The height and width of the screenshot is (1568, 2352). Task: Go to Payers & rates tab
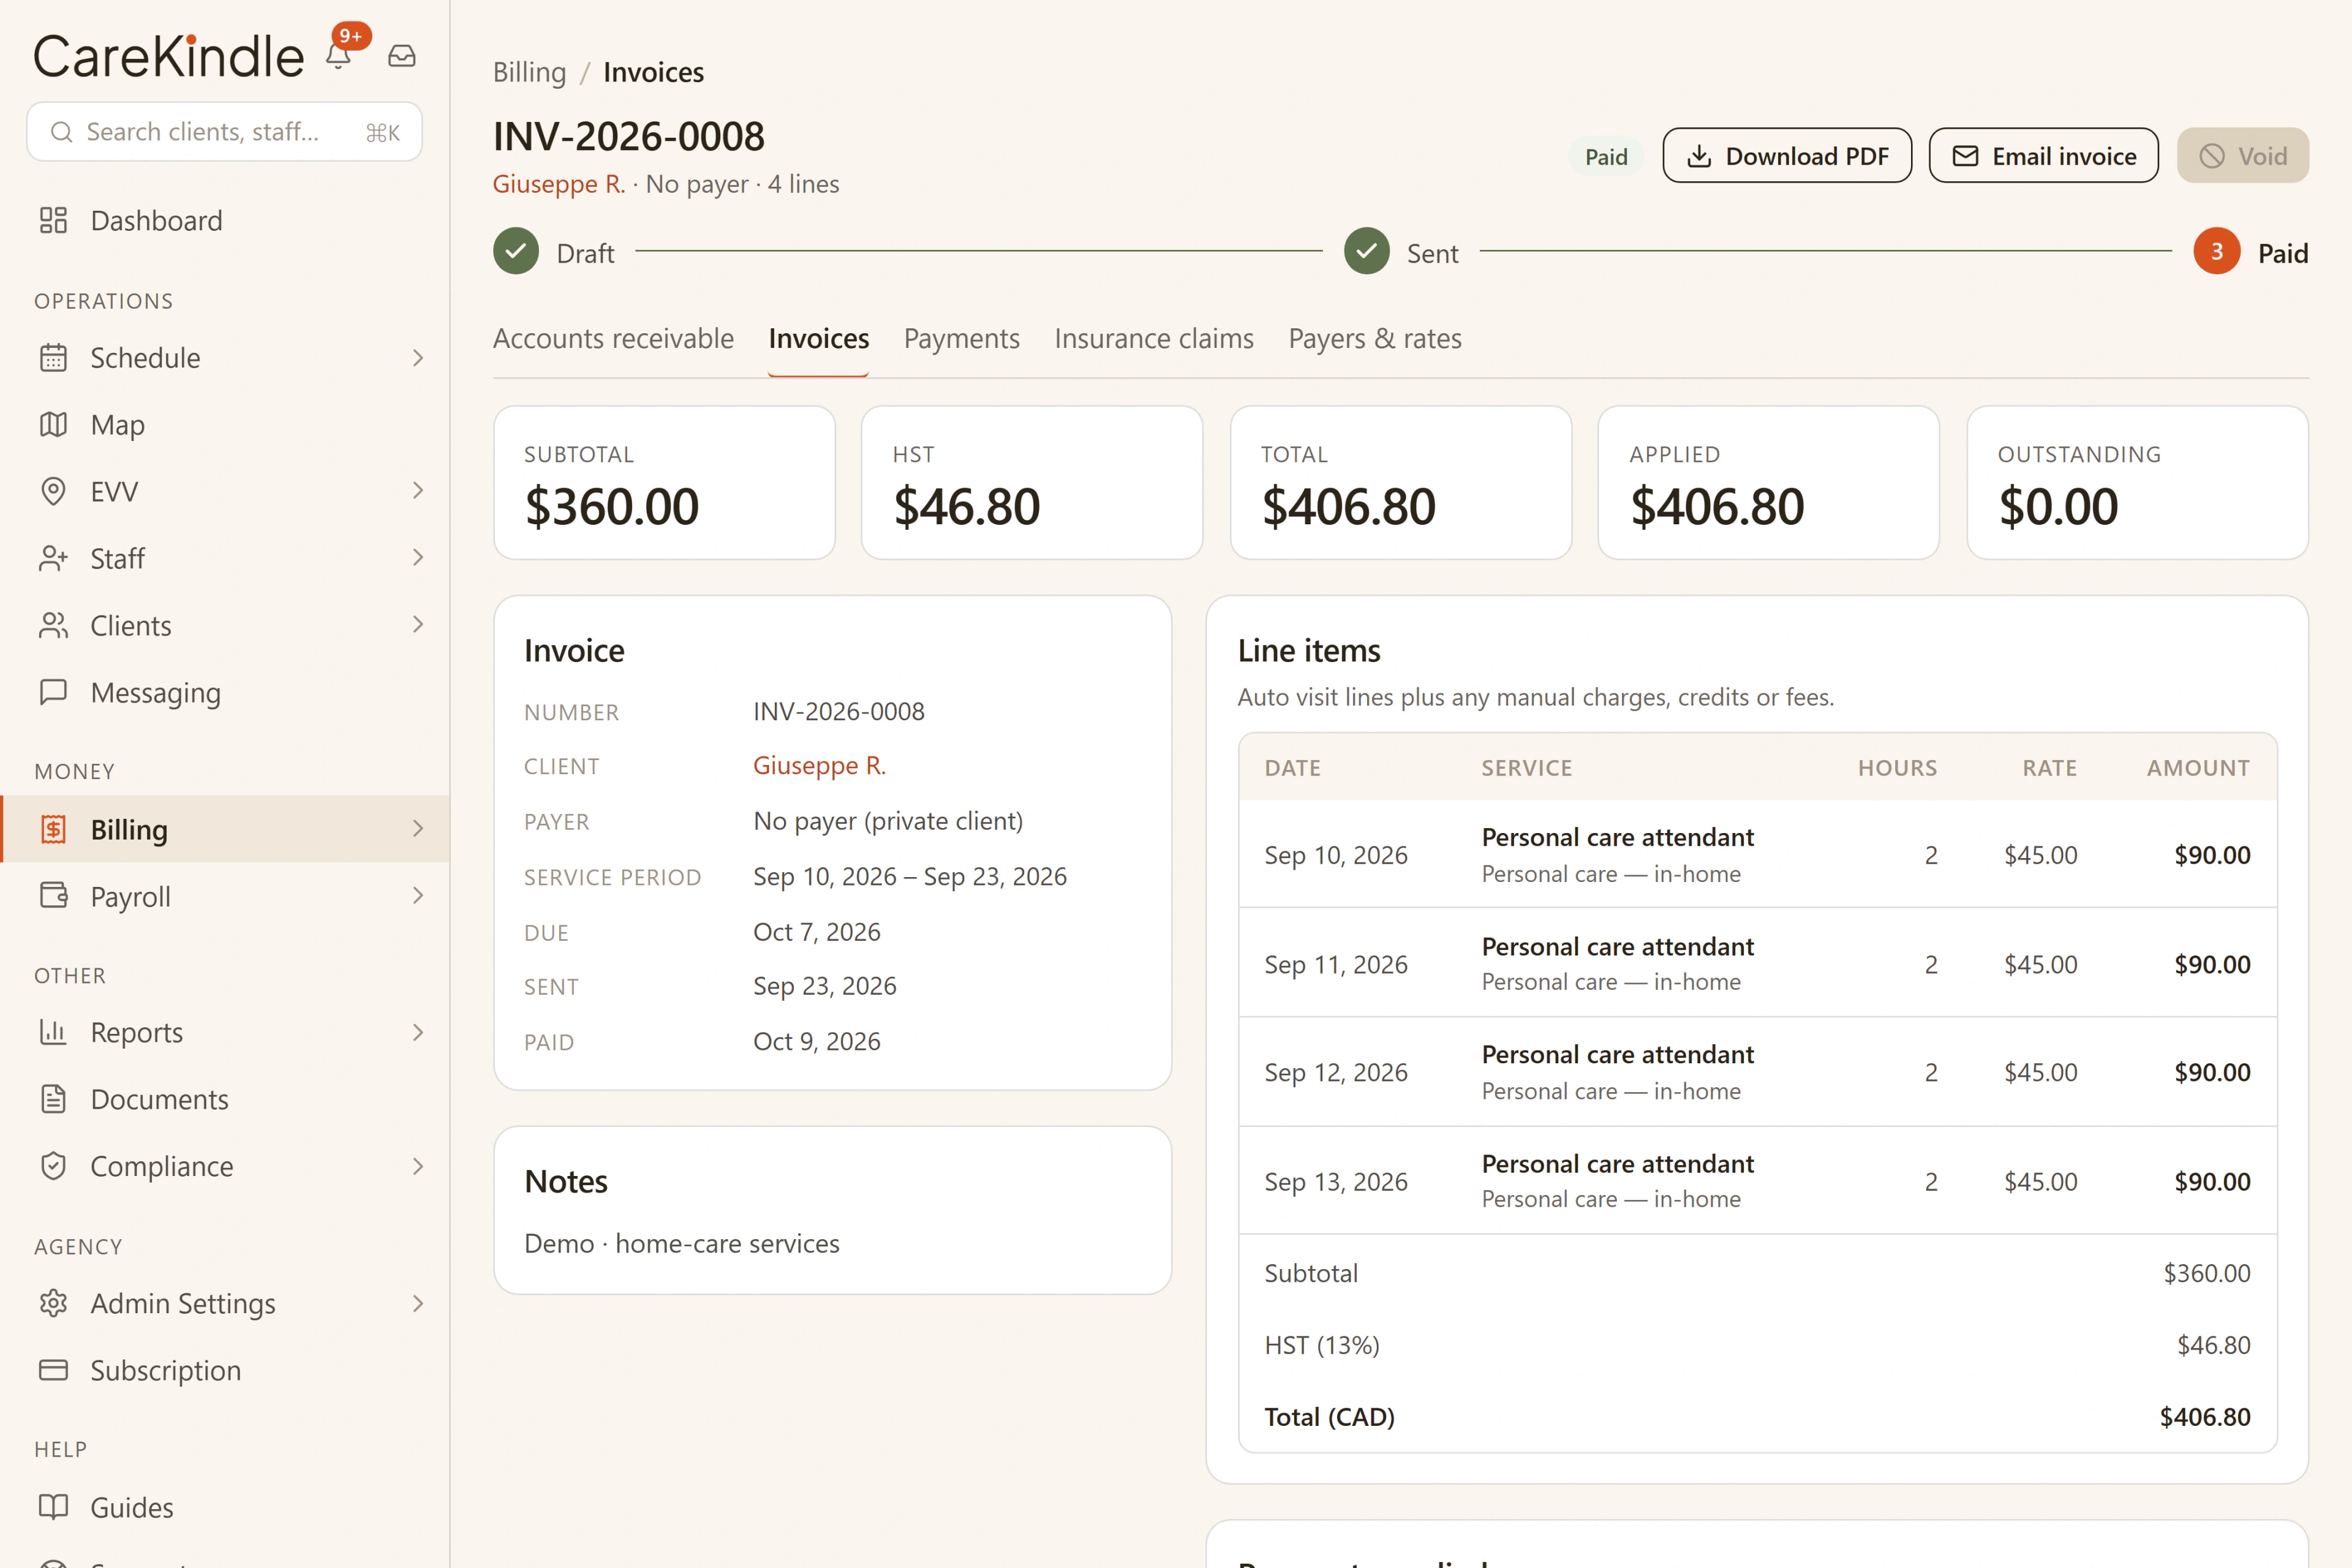(1374, 338)
